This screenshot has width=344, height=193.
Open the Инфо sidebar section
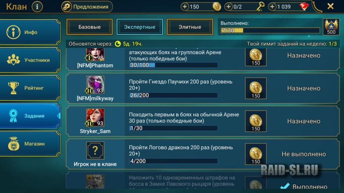point(30,32)
